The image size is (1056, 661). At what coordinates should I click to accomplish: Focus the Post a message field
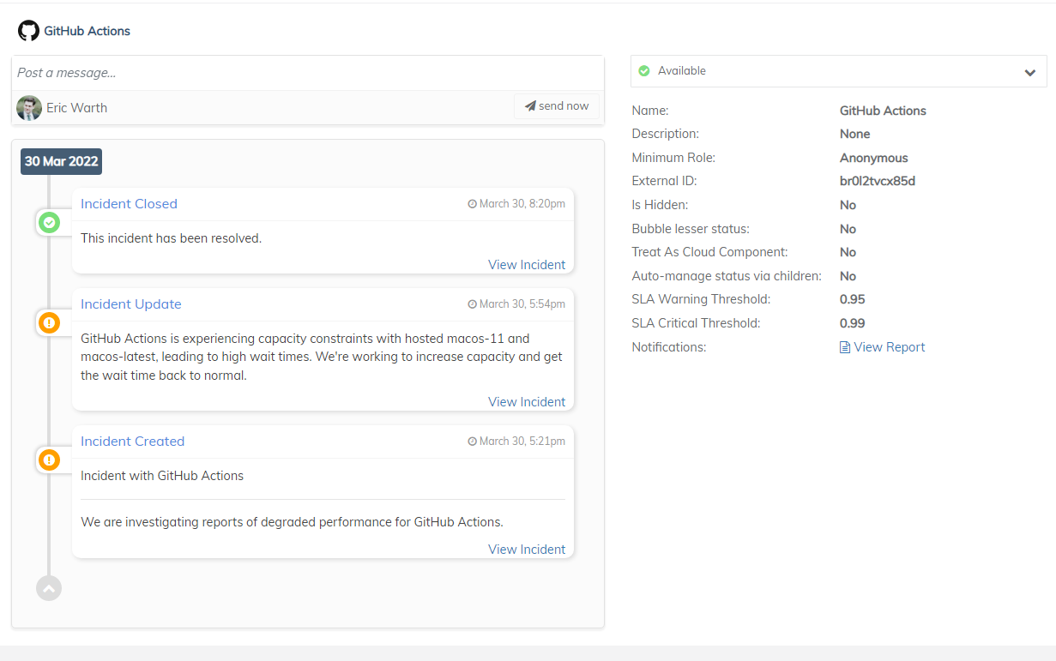[x=308, y=73]
